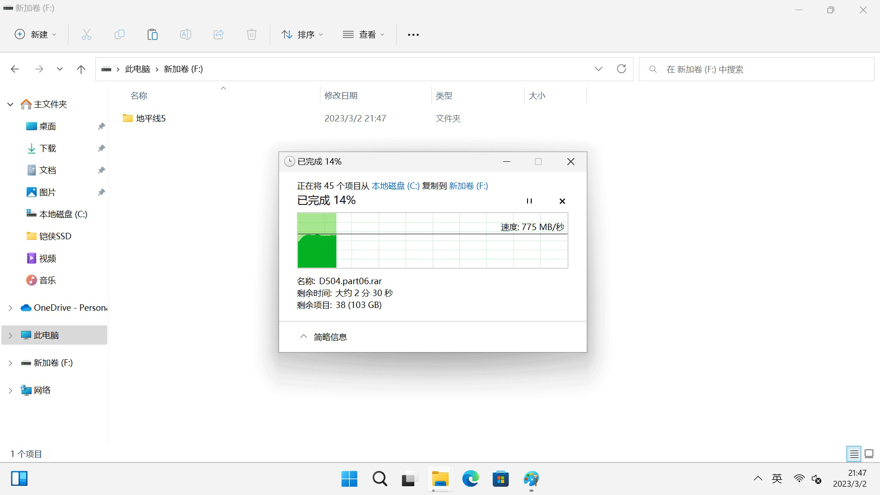
Task: Switch to details view layout
Action: point(854,454)
